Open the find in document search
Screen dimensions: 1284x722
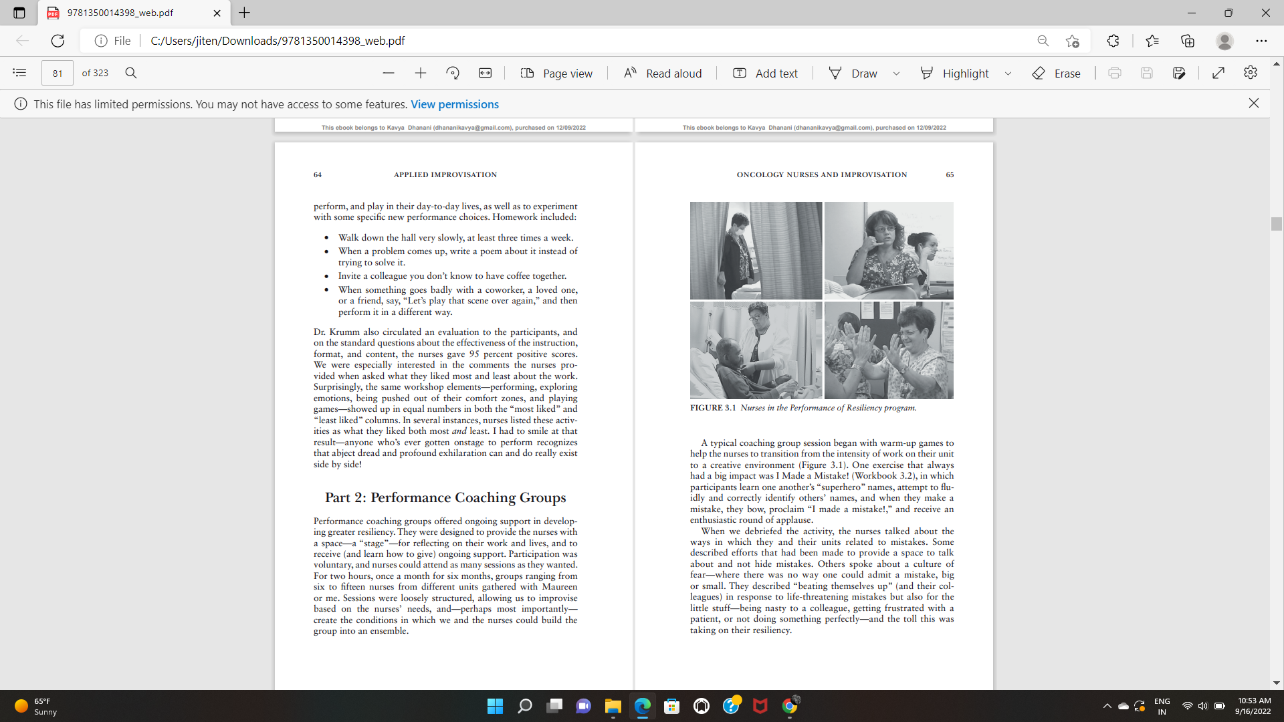pos(131,73)
